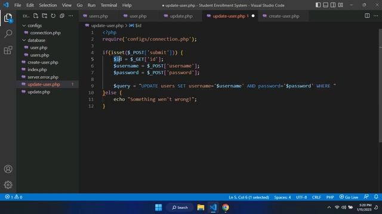Collapse the database folder
Screen dimensions: 382x214
[24, 40]
